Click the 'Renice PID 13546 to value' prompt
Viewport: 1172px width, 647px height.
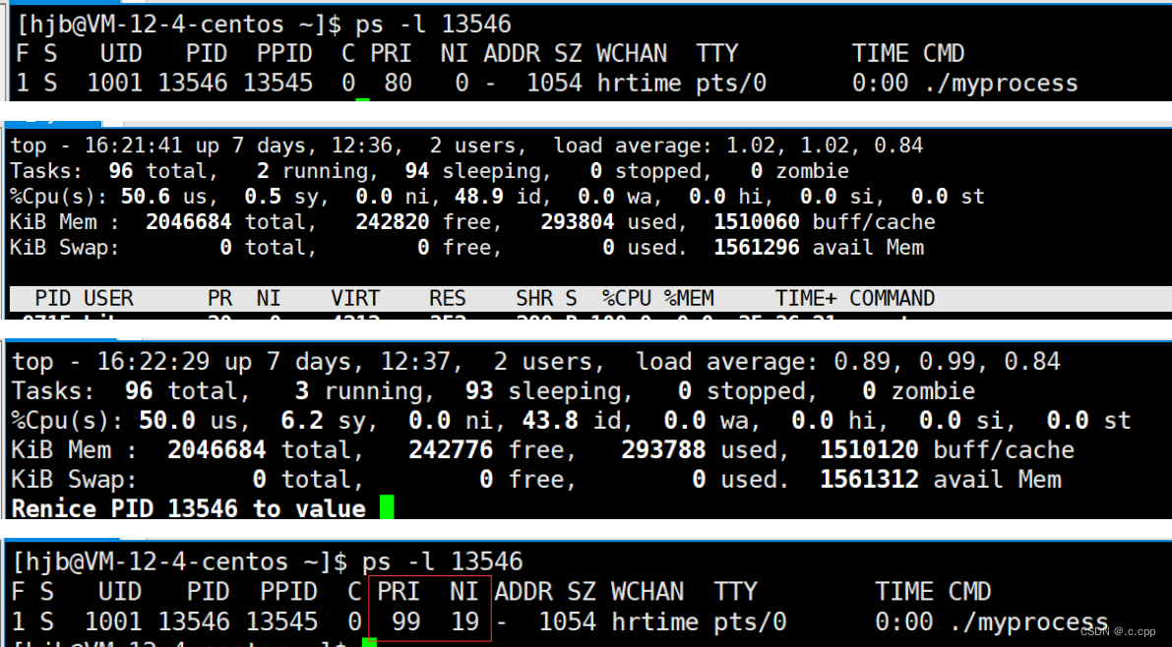click(x=188, y=508)
